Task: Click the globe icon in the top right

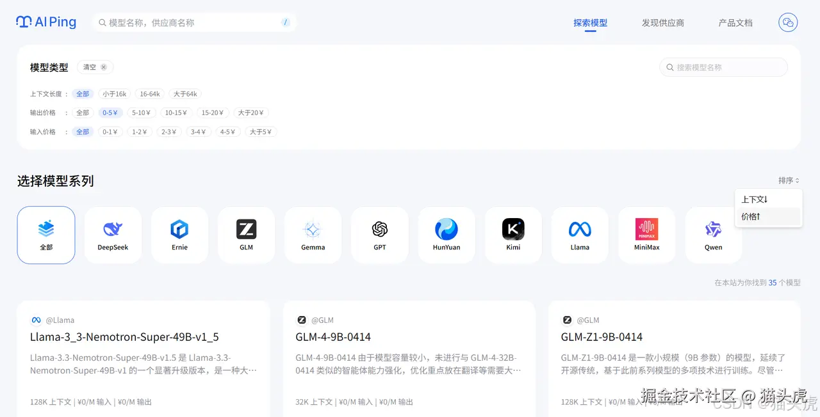Action: pos(787,22)
